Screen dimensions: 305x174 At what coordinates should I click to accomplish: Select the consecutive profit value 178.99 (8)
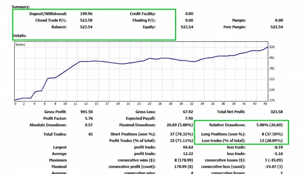point(183,167)
